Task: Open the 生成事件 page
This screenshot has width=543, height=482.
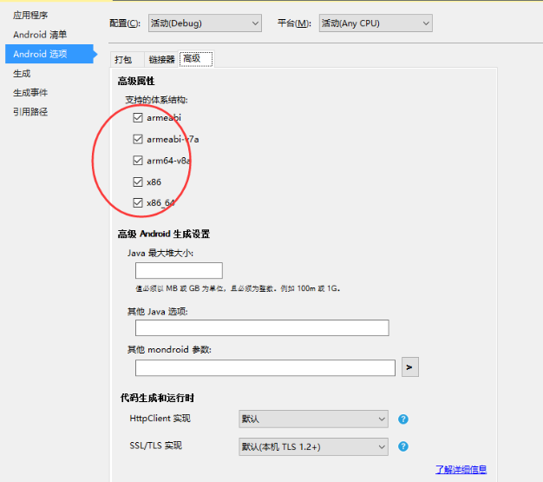Action: (x=30, y=93)
